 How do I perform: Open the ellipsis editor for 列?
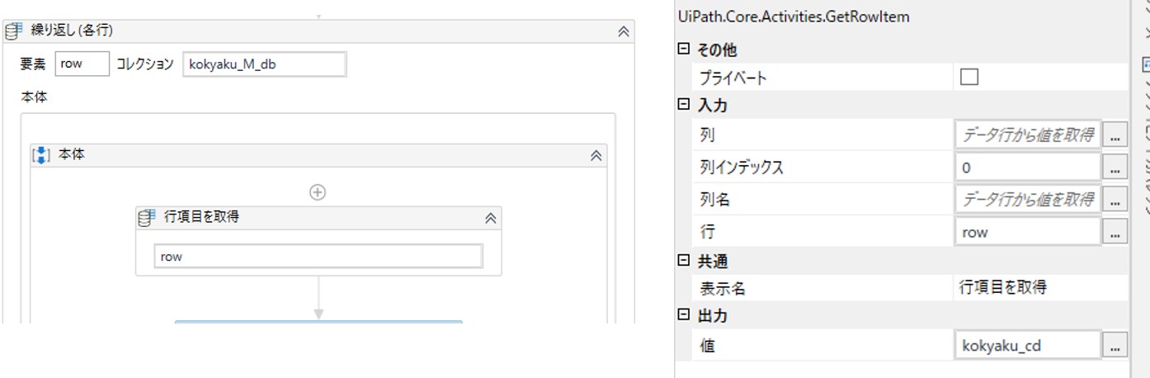point(1115,135)
